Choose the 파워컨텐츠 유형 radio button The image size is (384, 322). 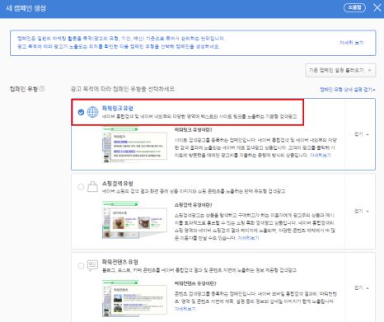(81, 266)
